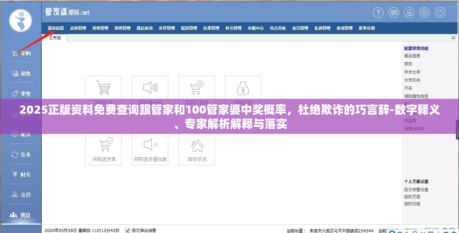Click the right-edge side panel handle
The height and width of the screenshot is (233, 459).
(x=458, y=130)
